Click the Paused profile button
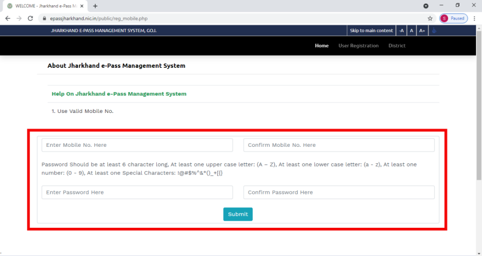482x256 pixels. pos(453,18)
